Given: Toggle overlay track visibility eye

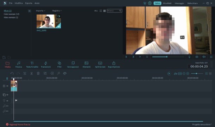Looking at the screenshot, I should [7, 95].
